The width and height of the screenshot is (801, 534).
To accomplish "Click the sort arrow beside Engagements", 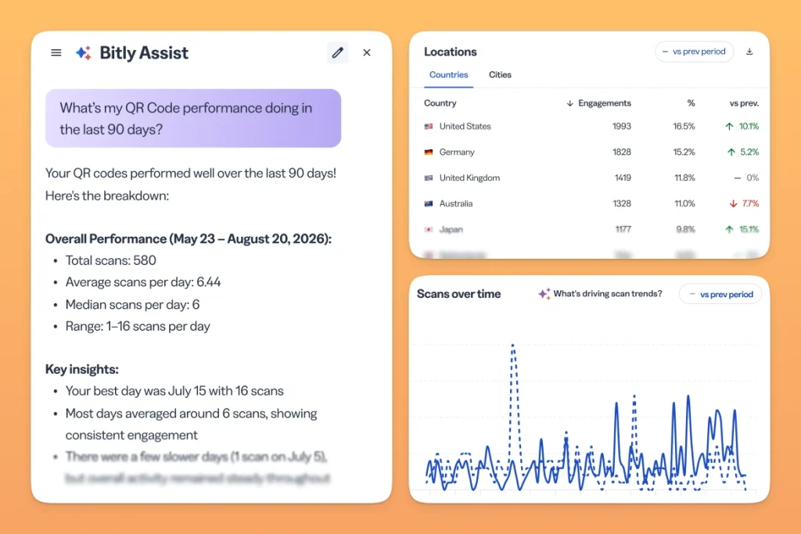I will (569, 103).
